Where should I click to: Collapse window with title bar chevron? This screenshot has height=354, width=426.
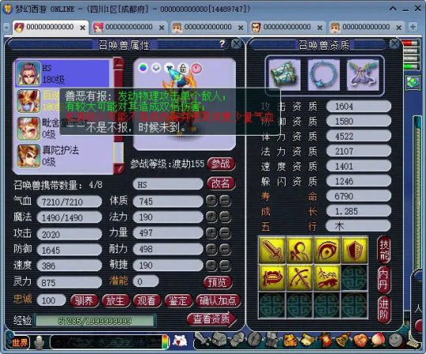point(393,9)
